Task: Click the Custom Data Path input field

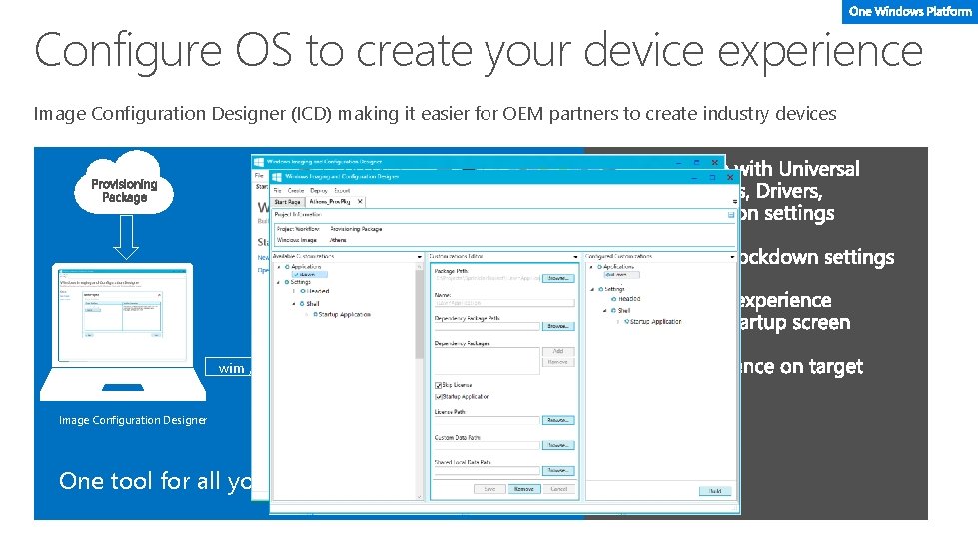Action: [x=487, y=445]
